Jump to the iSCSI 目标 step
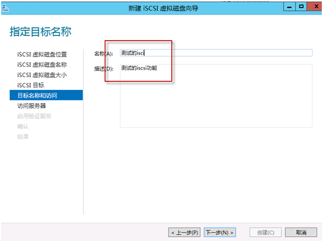The width and height of the screenshot is (323, 242). tap(31, 85)
